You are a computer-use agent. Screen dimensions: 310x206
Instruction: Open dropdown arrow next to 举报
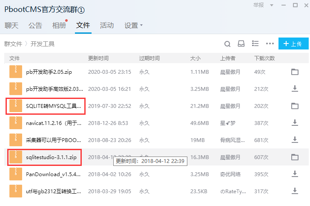click(x=268, y=5)
